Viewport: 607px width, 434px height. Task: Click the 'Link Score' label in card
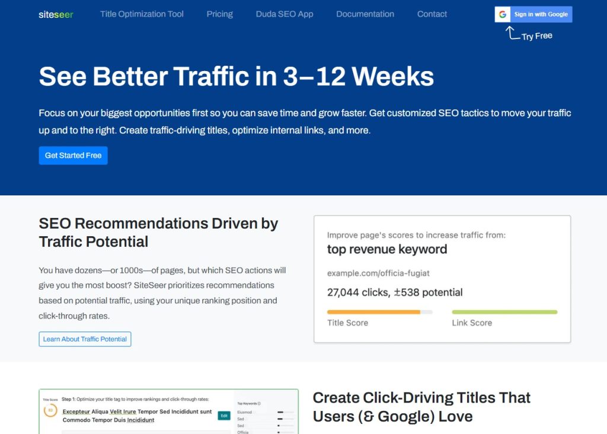472,323
